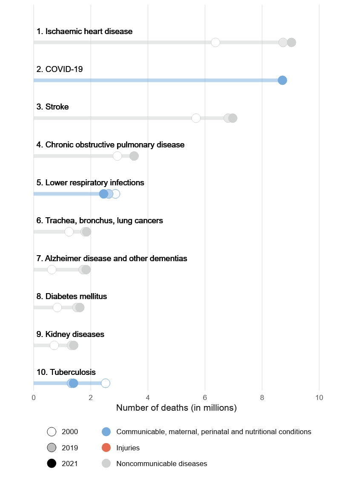The width and height of the screenshot is (338, 478).
Task: Click the x-axis tick label 6
Action: coord(205,397)
